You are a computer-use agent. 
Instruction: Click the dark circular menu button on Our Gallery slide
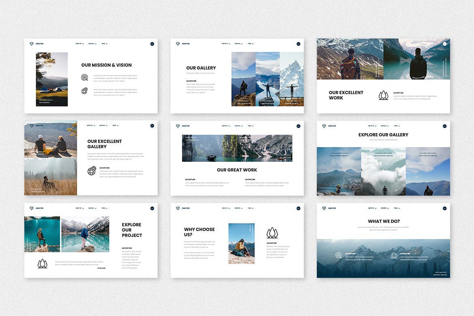tap(299, 44)
